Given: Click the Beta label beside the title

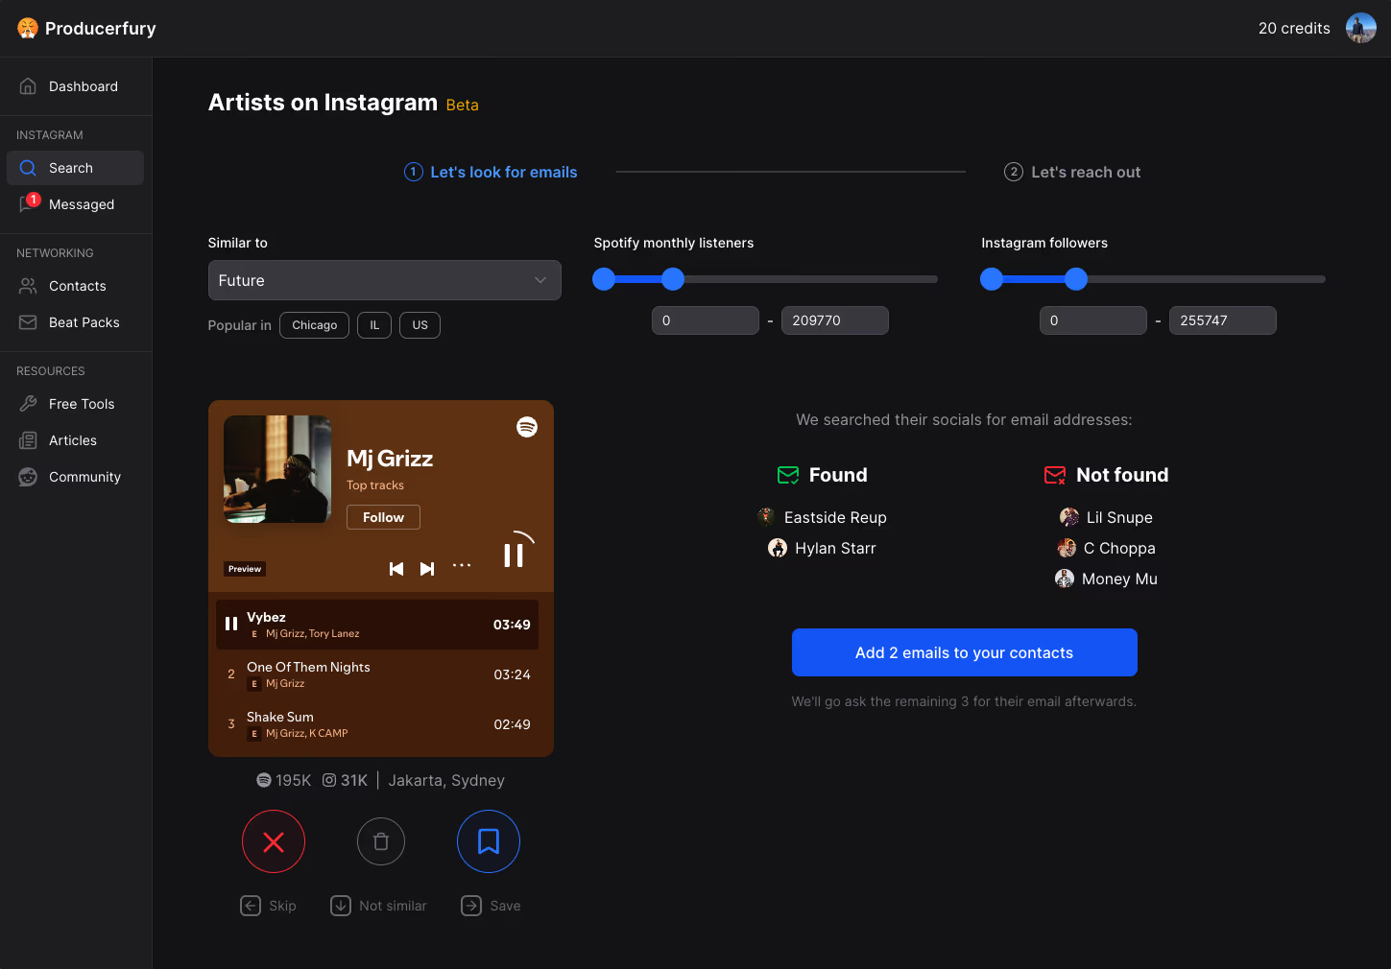Looking at the screenshot, I should coord(463,106).
